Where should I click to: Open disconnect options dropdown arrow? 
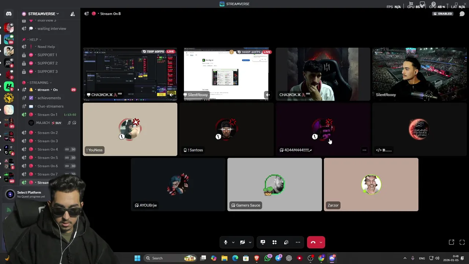[x=321, y=242]
